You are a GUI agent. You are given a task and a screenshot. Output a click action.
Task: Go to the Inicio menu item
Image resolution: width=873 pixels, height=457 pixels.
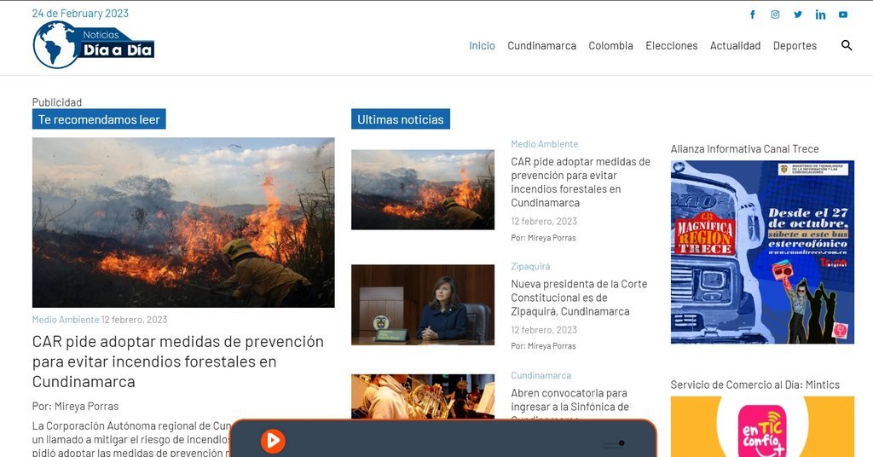pyautogui.click(x=482, y=46)
